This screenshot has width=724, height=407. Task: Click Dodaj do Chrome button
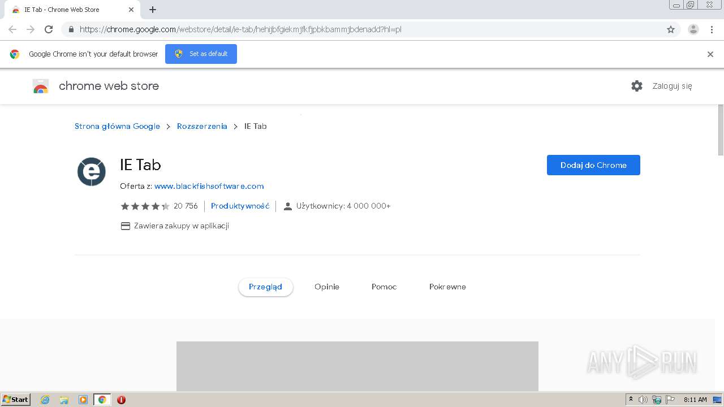click(x=593, y=165)
